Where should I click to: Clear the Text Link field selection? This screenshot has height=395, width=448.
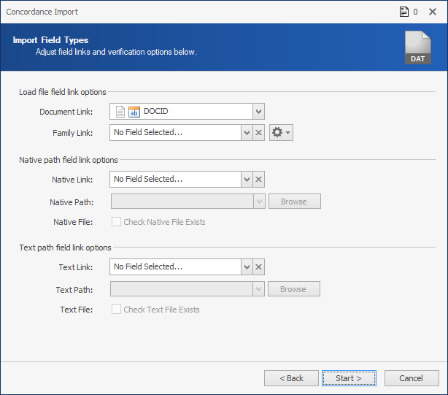point(258,267)
